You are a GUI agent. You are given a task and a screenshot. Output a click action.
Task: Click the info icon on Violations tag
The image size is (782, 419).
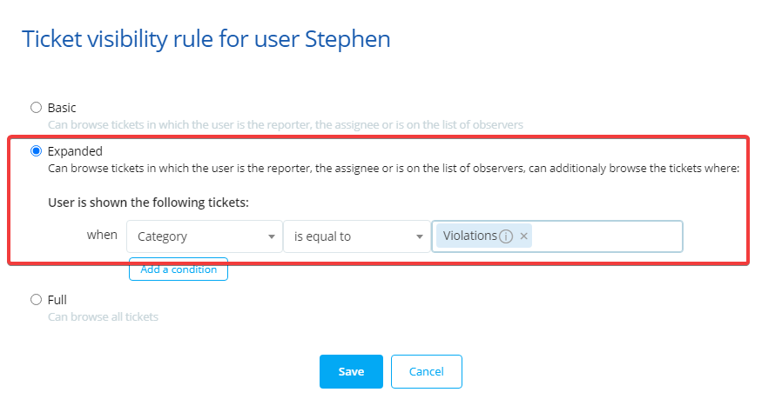[x=505, y=236]
